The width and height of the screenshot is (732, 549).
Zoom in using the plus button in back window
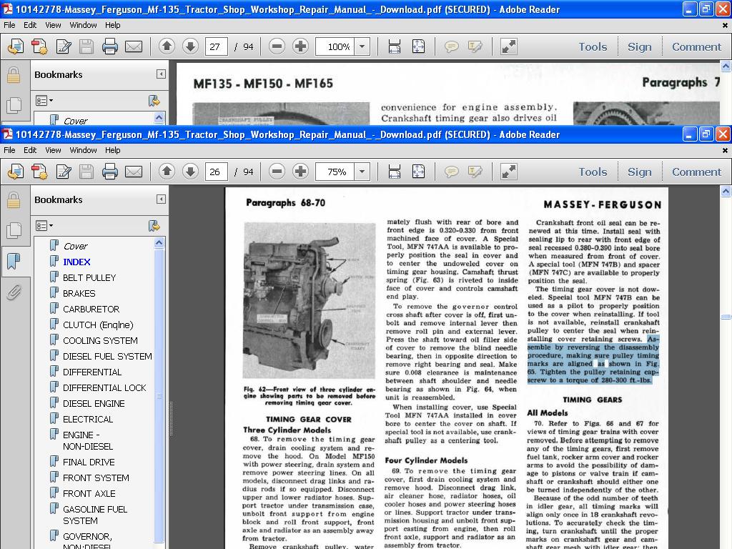(300, 46)
